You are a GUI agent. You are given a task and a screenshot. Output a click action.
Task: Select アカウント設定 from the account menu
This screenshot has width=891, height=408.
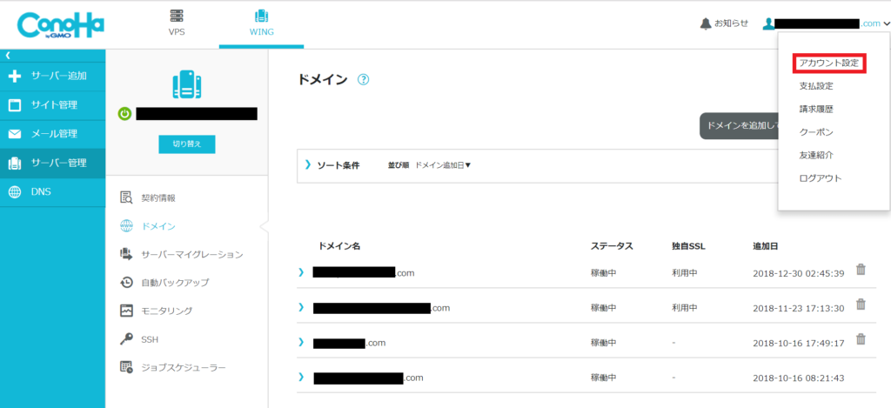[828, 64]
